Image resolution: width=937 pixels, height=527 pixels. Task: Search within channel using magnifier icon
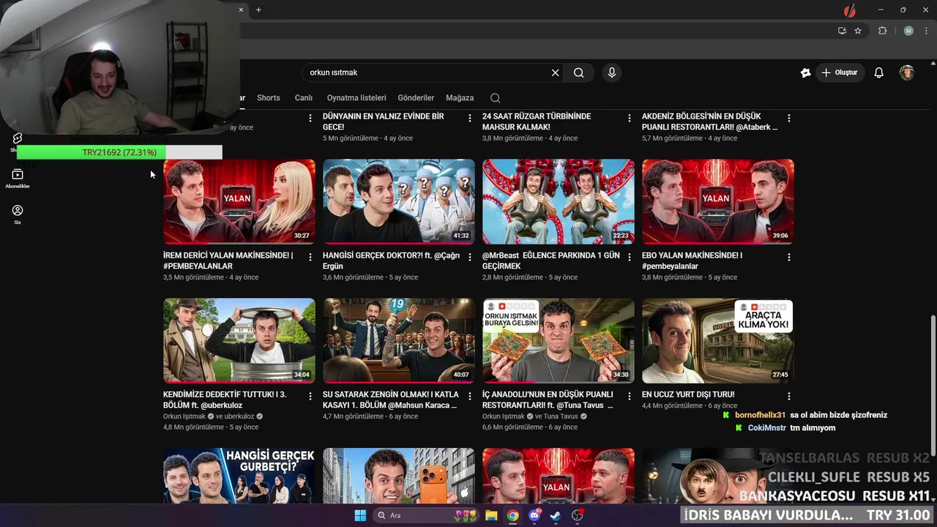click(x=496, y=98)
